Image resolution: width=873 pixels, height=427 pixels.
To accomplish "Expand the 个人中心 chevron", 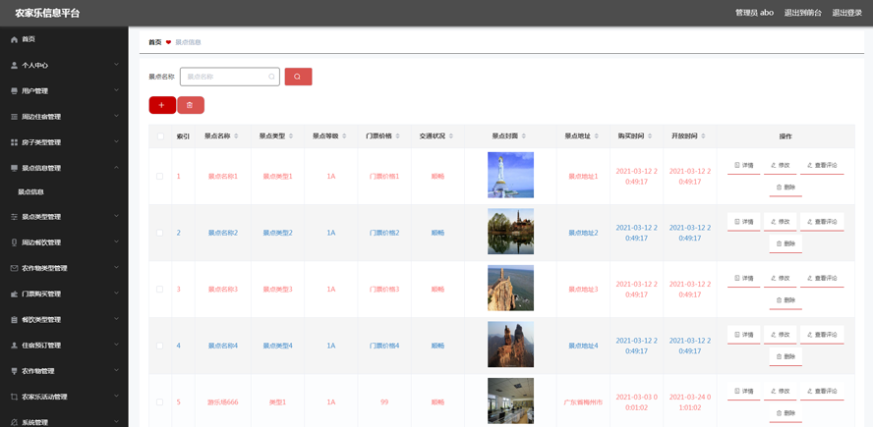I will (116, 65).
